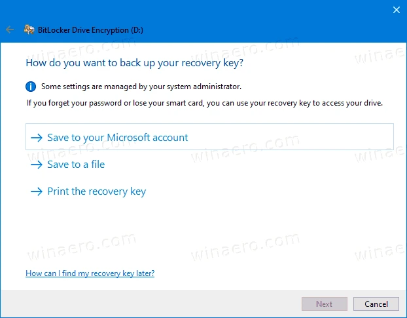The height and width of the screenshot is (318, 407).
Task: Pick Print the recovery key option
Action: tap(96, 191)
